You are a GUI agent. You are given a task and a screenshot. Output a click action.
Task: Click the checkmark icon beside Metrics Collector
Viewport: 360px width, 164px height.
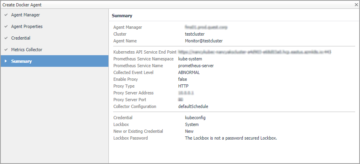click(x=6, y=50)
